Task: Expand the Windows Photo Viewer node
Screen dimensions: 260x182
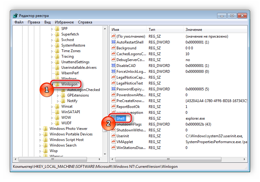Action: (40, 129)
